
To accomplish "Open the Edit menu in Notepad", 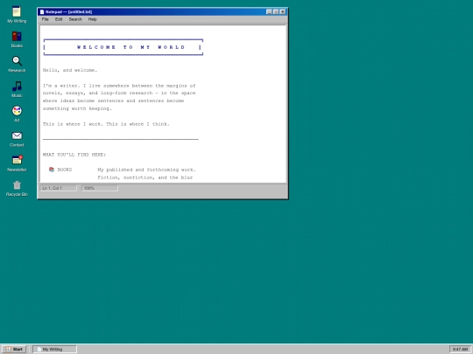I will (59, 19).
